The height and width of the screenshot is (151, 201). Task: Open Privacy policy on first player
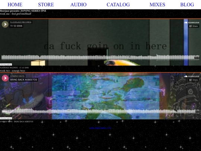click(x=6, y=65)
